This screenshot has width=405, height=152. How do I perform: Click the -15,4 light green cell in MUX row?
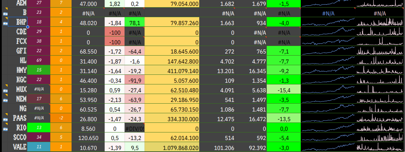coord(284,90)
